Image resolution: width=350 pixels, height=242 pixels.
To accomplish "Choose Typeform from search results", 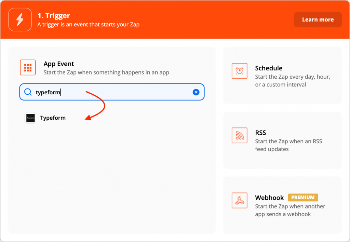I will coord(53,118).
